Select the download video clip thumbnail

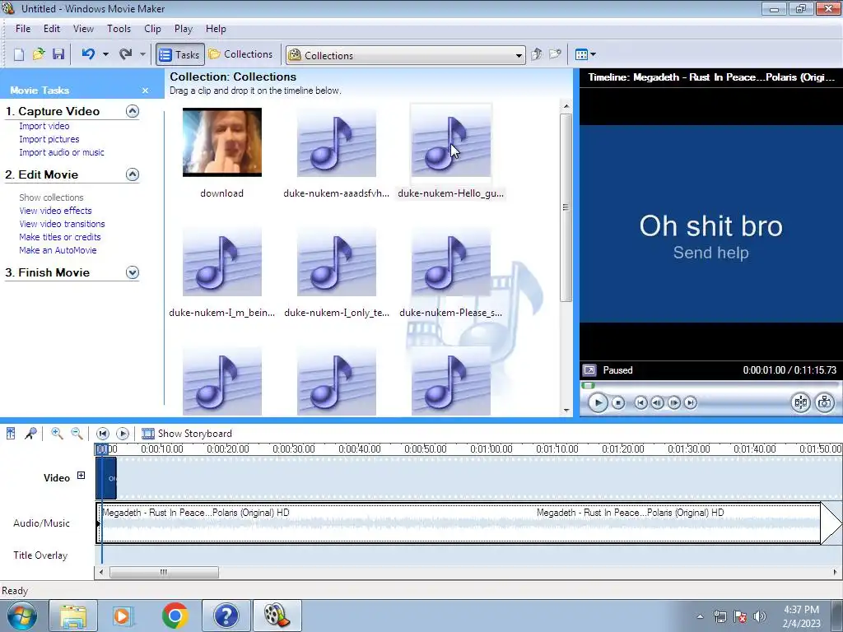coord(222,142)
